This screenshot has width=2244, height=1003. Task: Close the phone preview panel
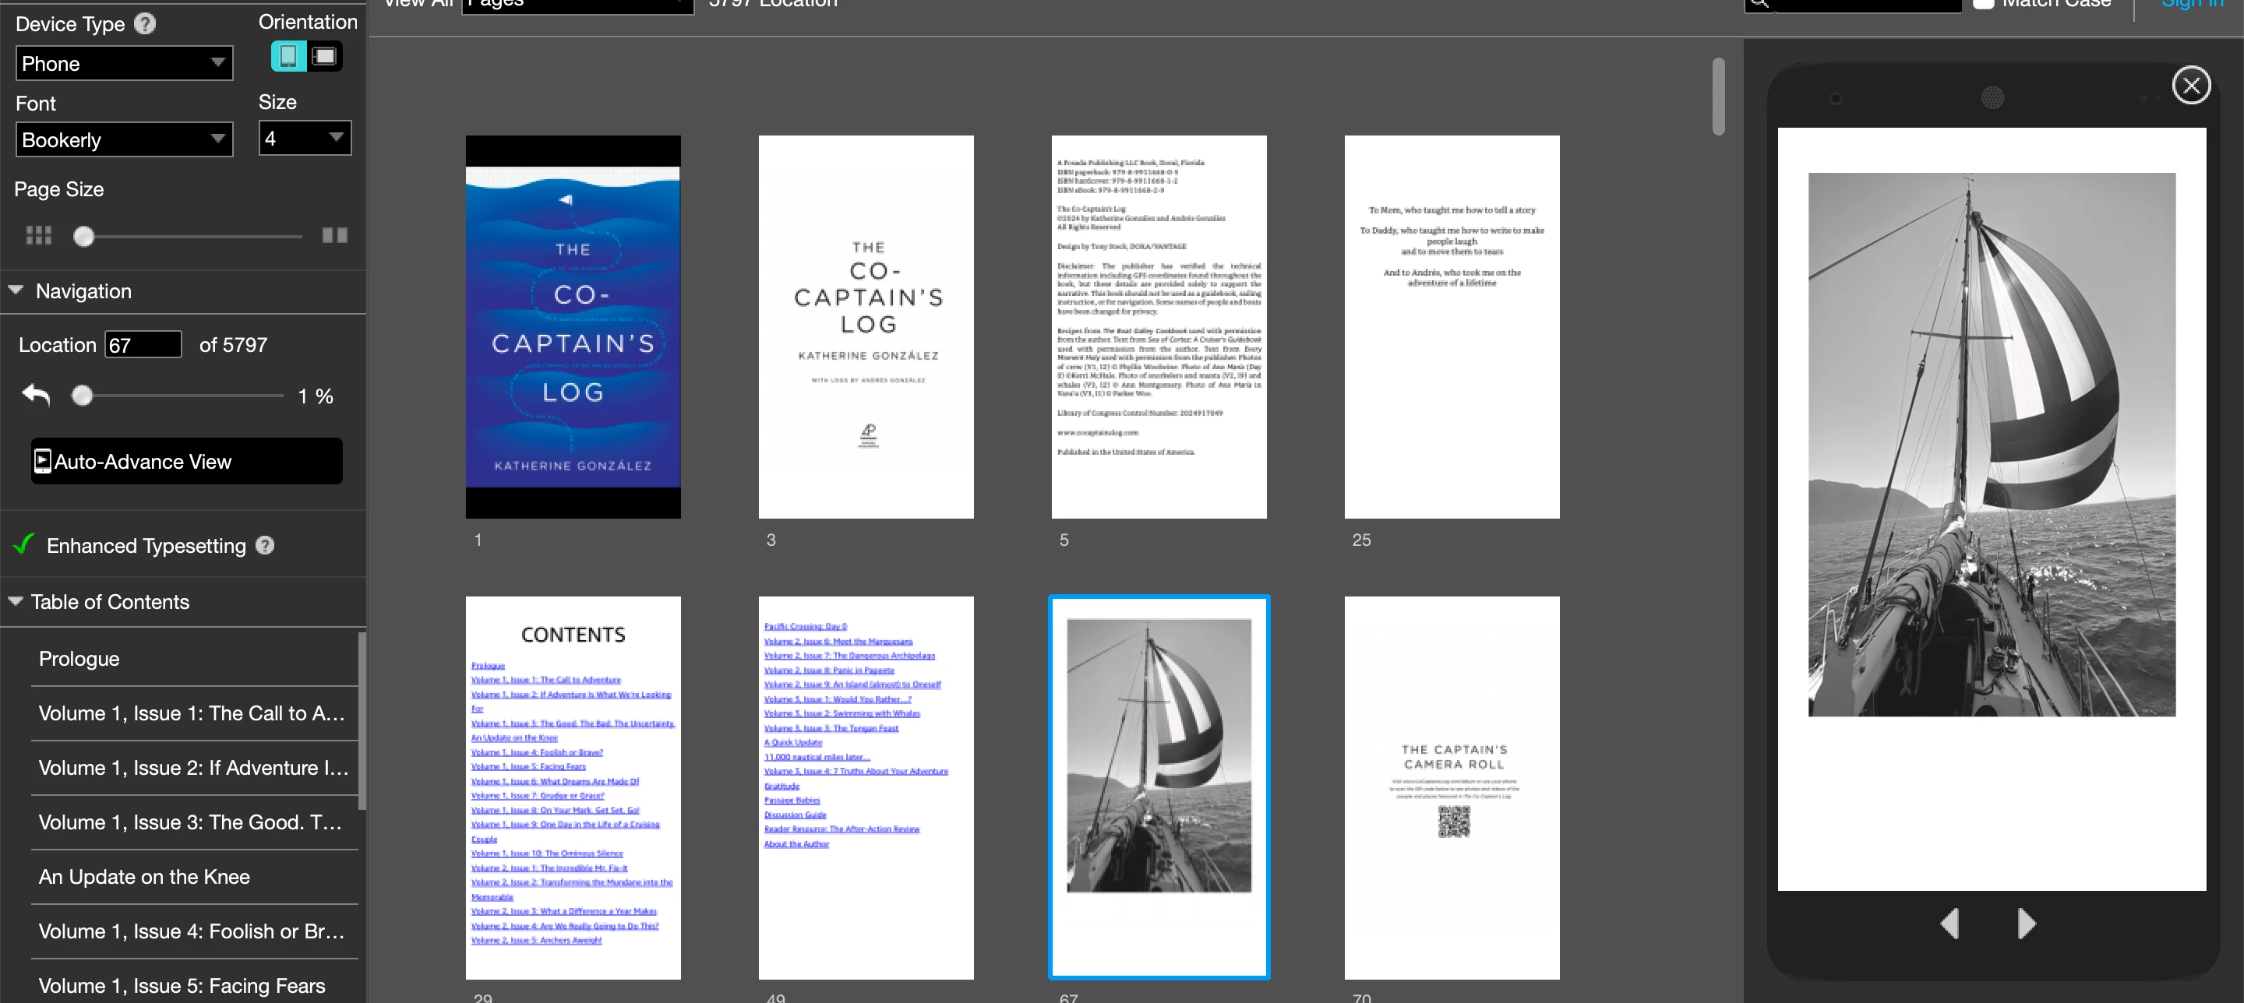(x=2191, y=86)
